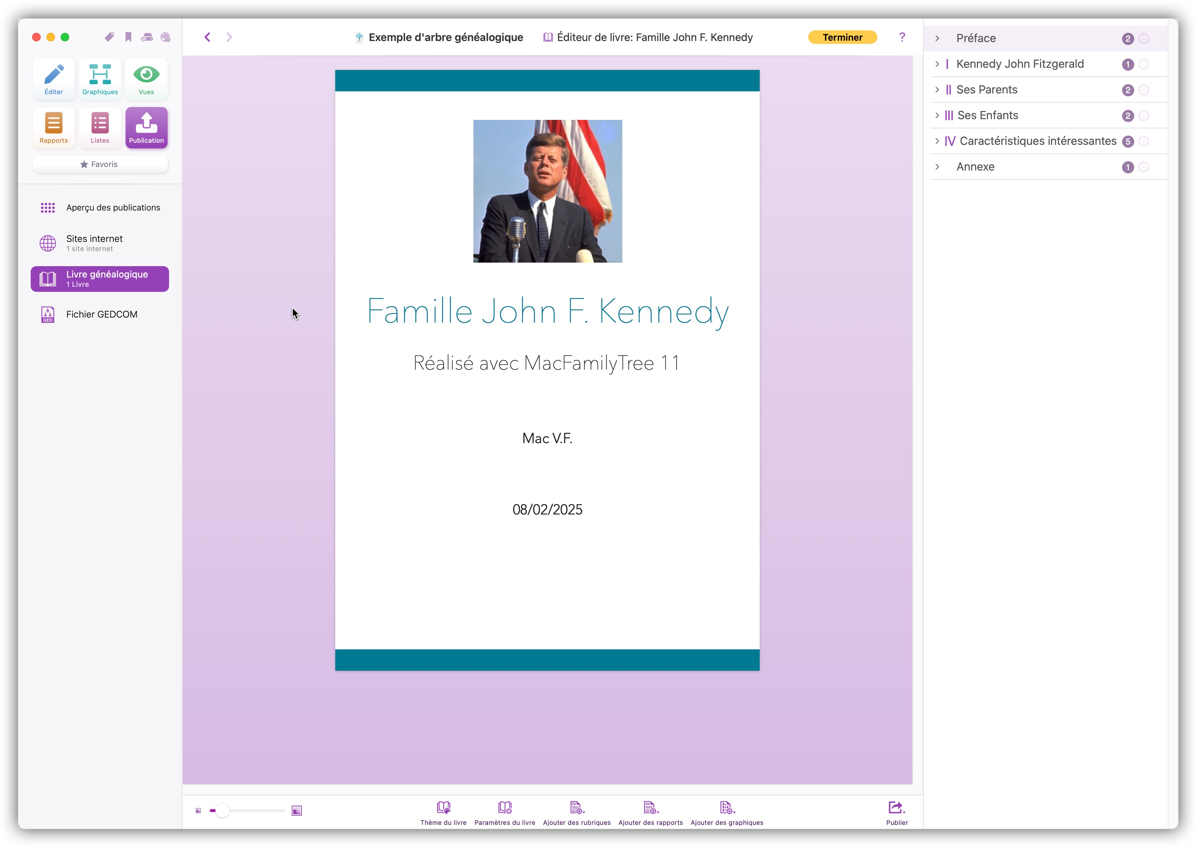Expand the Kennedy John Fitzgerald chapter

(937, 64)
